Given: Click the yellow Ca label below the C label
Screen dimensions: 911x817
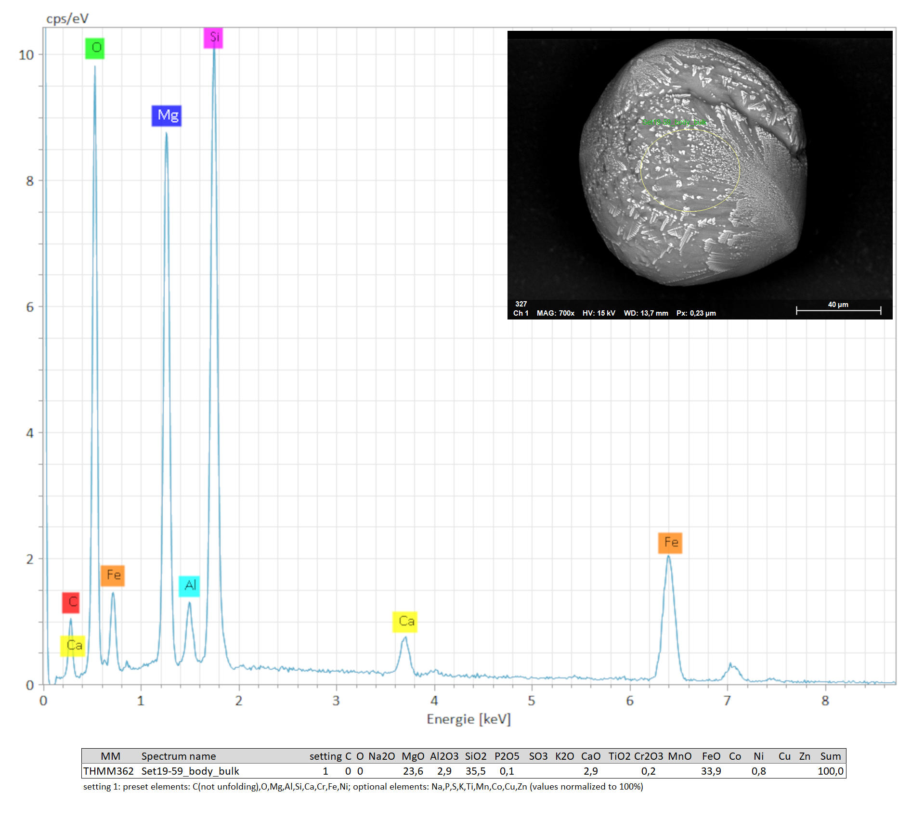Looking at the screenshot, I should click(x=73, y=646).
